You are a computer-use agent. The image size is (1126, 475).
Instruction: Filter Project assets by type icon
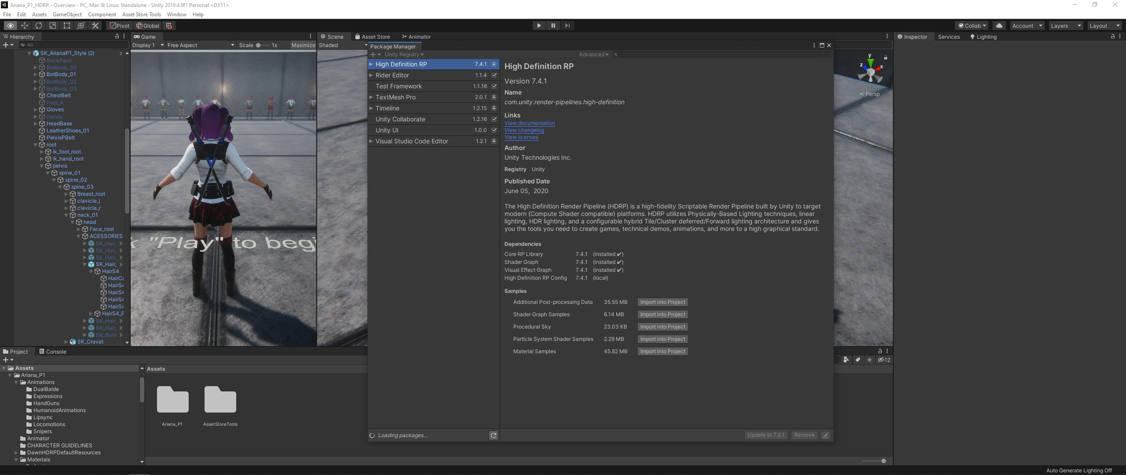pyautogui.click(x=846, y=360)
